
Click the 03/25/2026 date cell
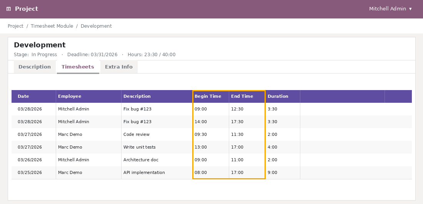34,172
